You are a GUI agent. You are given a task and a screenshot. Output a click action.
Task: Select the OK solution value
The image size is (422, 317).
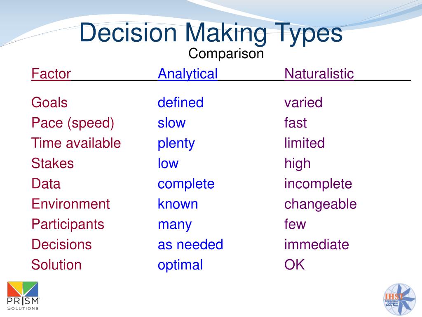pyautogui.click(x=294, y=265)
